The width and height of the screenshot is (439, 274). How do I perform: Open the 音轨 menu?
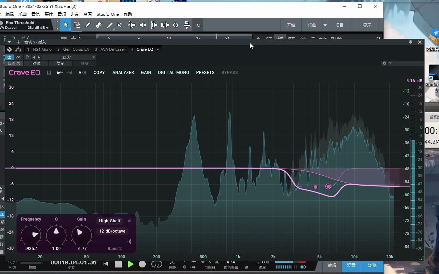[x=36, y=14]
